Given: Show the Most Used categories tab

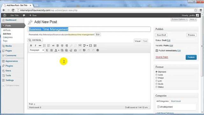Looking at the screenshot, I should click(176, 101).
